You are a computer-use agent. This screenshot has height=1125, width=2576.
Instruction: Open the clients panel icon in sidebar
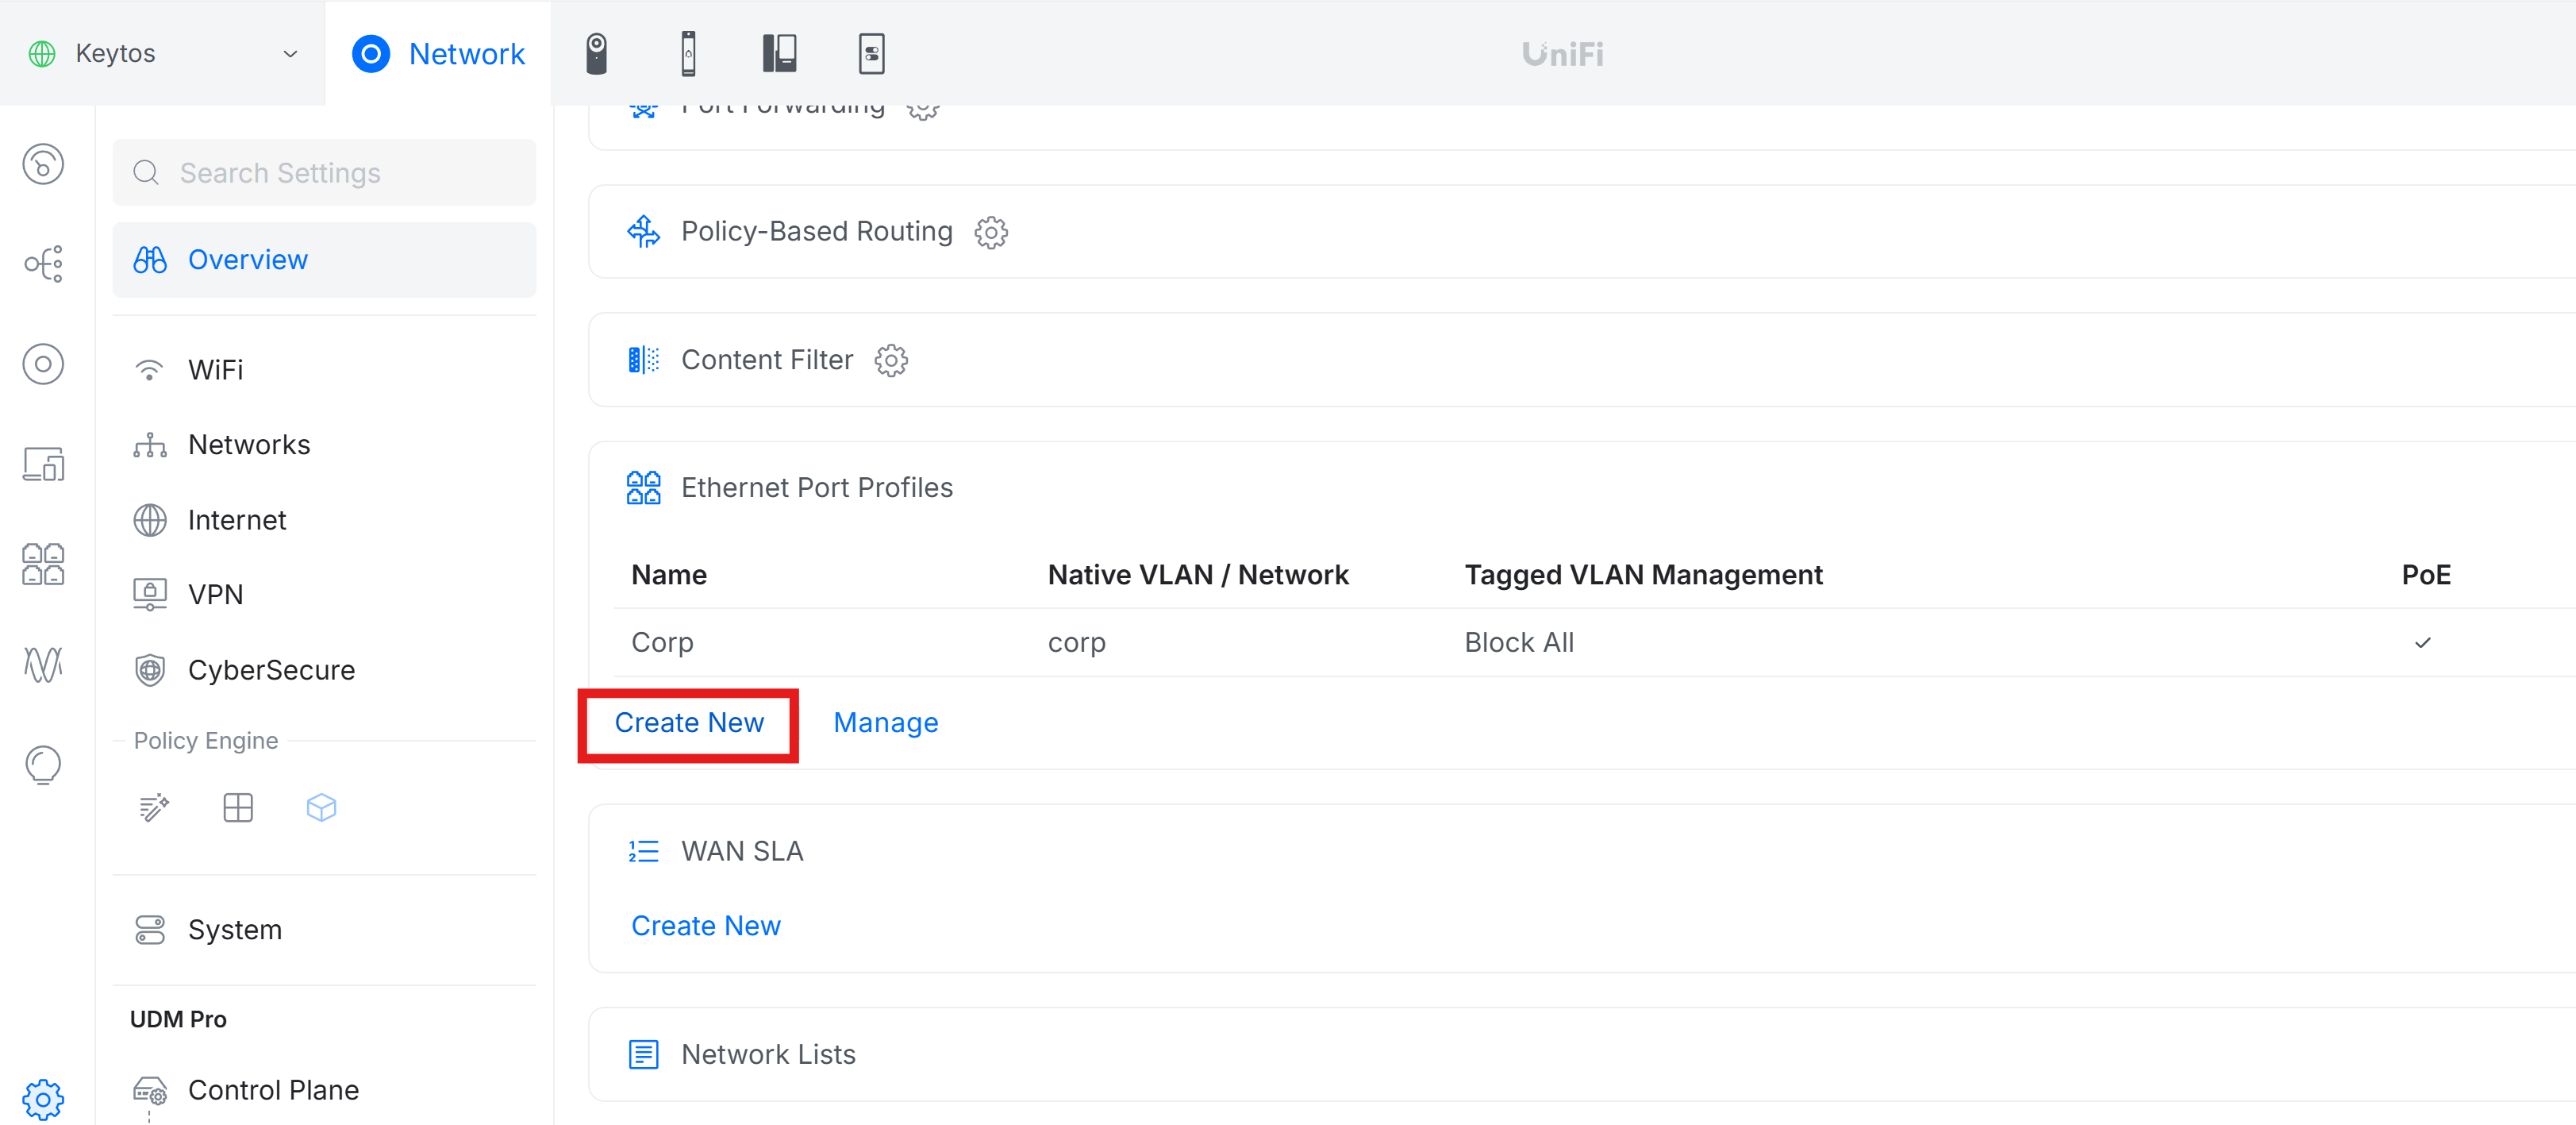[44, 464]
